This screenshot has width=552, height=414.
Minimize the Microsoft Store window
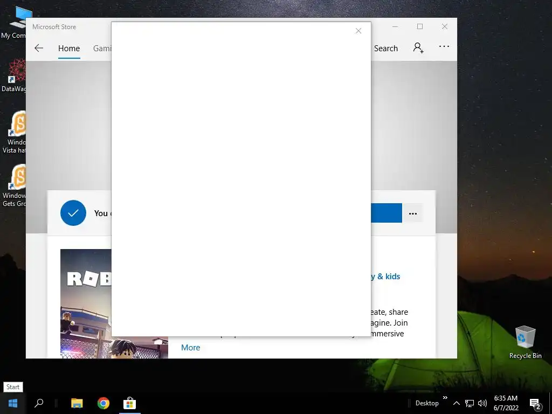click(395, 27)
